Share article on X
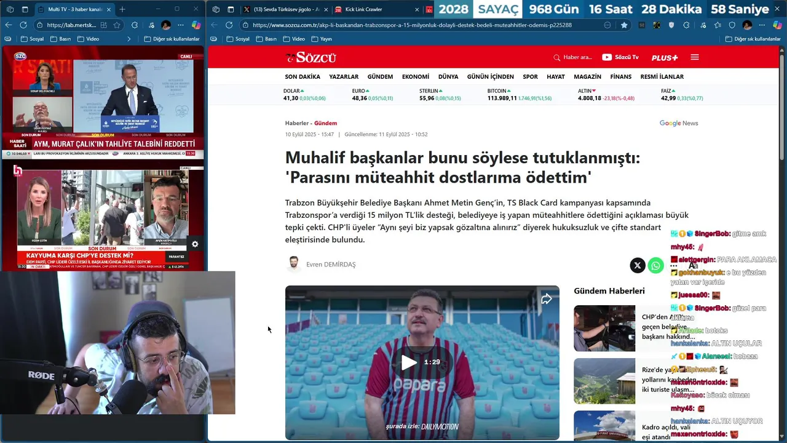Image resolution: width=787 pixels, height=443 pixels. click(638, 265)
